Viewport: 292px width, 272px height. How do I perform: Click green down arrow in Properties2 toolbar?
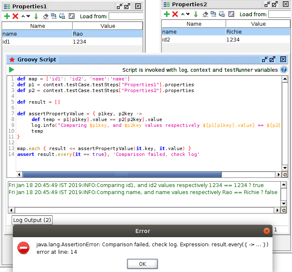[x=196, y=14]
